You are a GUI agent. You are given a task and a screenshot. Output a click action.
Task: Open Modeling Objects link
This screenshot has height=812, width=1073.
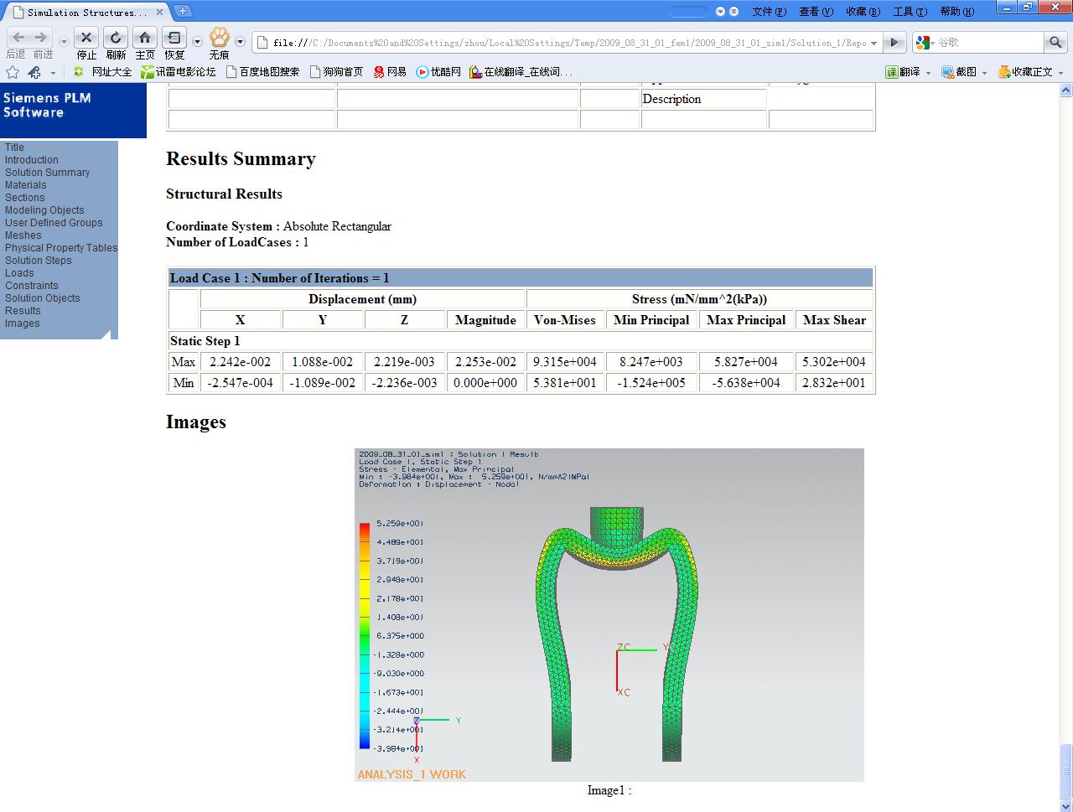point(44,210)
